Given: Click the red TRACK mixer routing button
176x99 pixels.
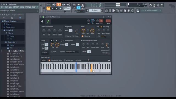Looking at the screenshot, I should pyautogui.click(x=108, y=21).
